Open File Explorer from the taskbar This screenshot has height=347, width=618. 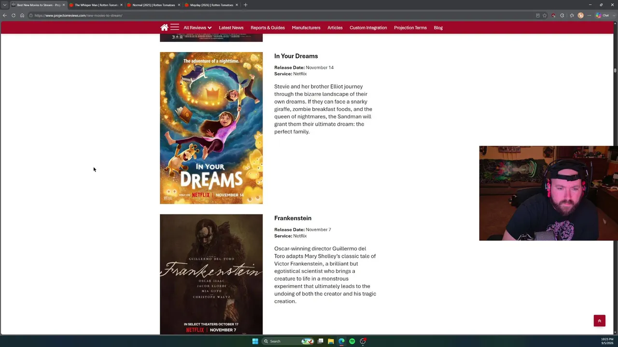click(x=331, y=341)
